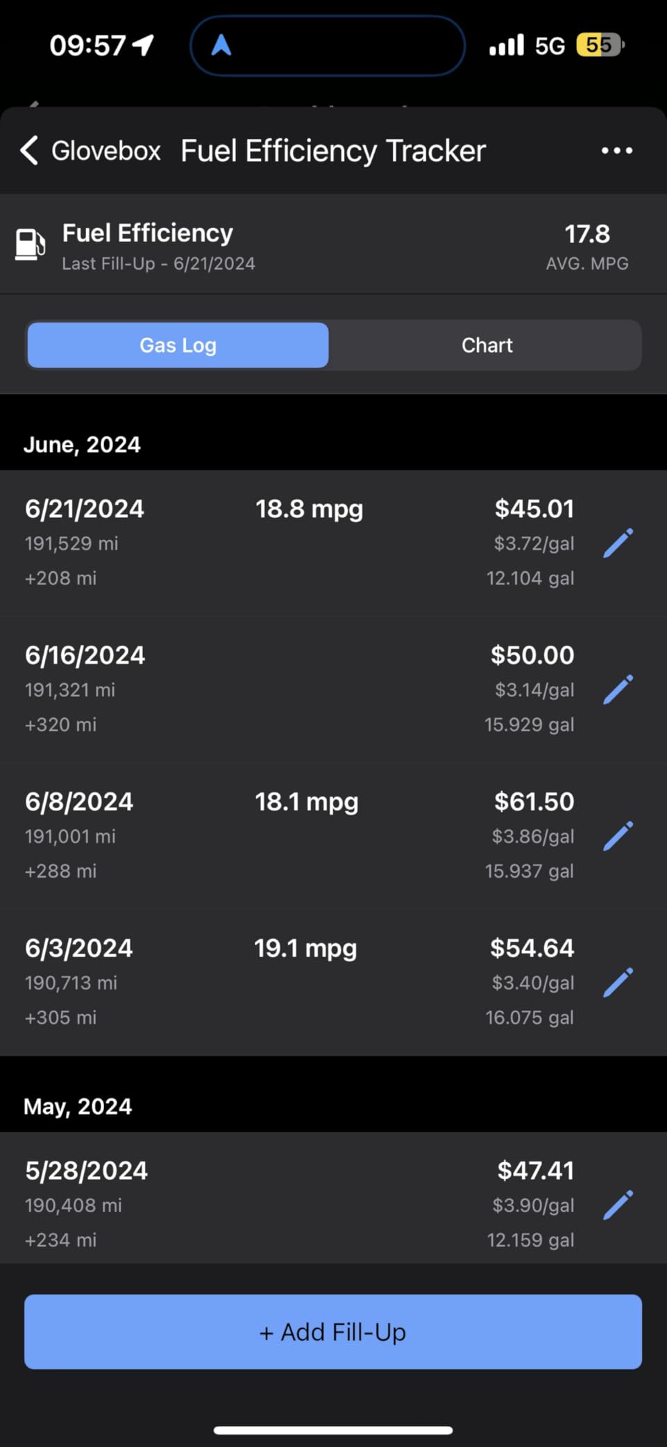Image resolution: width=667 pixels, height=1447 pixels.
Task: Tap pencil icon for 6/8/2024 entry
Action: tap(618, 836)
